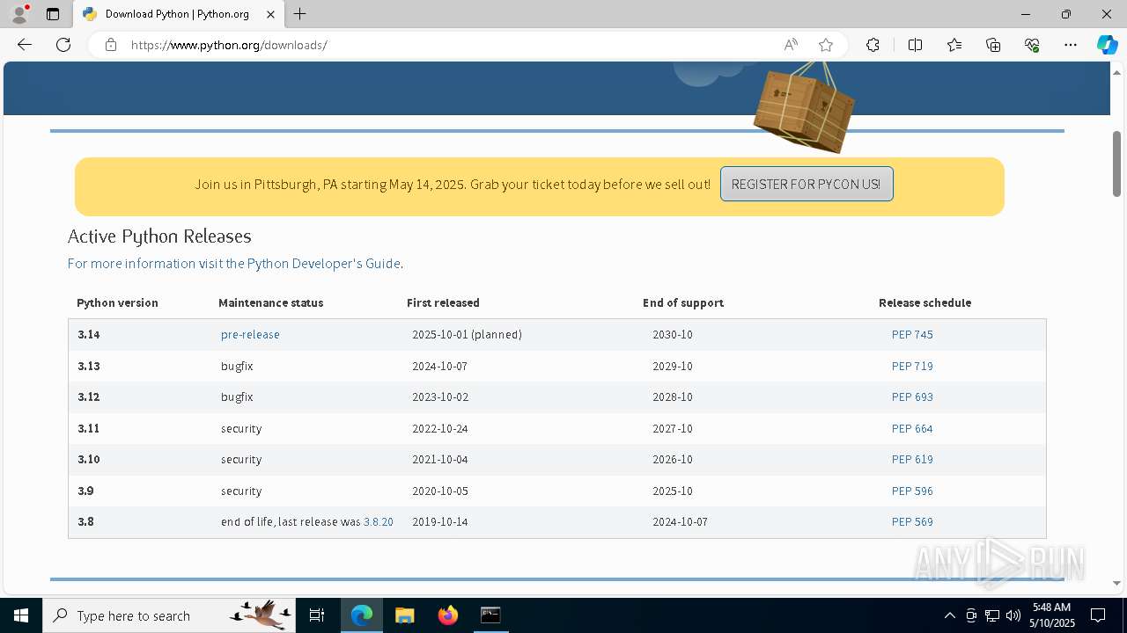
Task: Switch to Microsoft Edge taskbar icon
Action: click(362, 615)
